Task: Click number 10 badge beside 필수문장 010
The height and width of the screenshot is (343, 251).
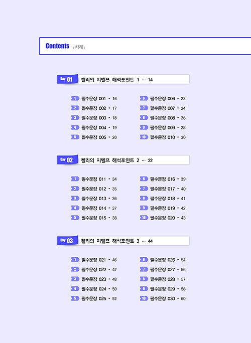Action: (144, 137)
